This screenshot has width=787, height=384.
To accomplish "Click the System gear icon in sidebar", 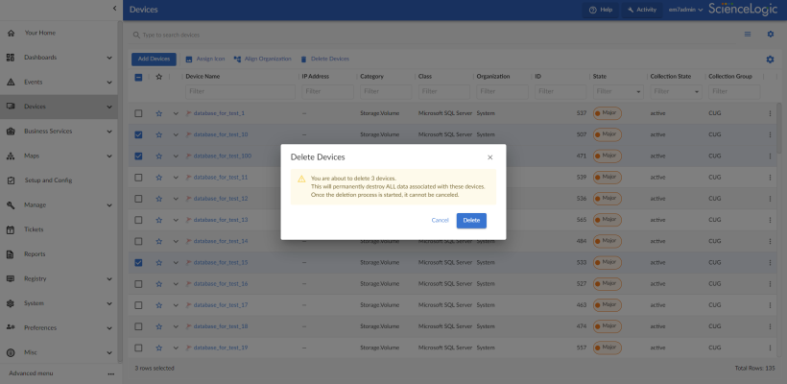I will click(11, 303).
